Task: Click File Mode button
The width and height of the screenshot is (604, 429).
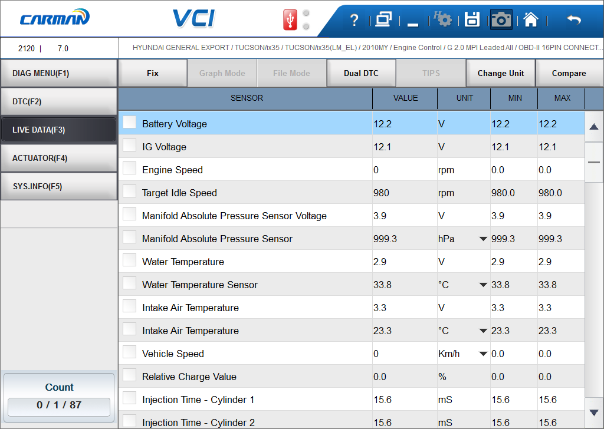Action: coord(291,73)
